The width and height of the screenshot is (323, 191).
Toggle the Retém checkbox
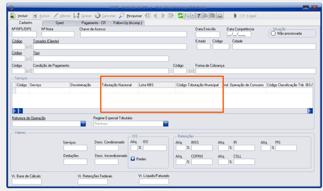coord(133,159)
